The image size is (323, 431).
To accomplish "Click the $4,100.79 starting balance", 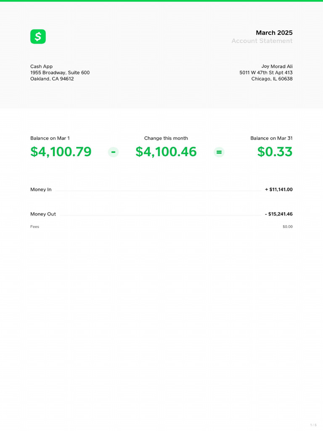I will click(x=61, y=152).
